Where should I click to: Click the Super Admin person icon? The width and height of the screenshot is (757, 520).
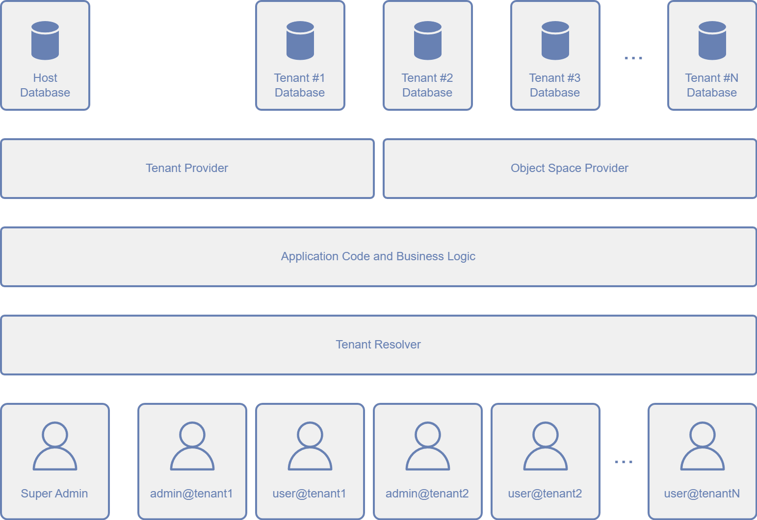pyautogui.click(x=55, y=446)
